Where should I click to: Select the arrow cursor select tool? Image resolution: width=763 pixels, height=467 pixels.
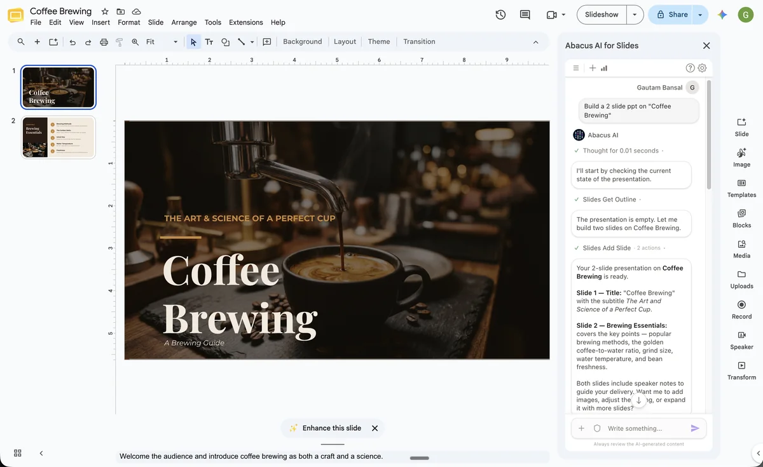[193, 42]
